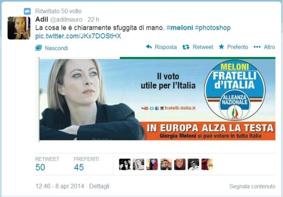Click the Preferito star icon
The width and height of the screenshot is (283, 197).
(221, 47)
